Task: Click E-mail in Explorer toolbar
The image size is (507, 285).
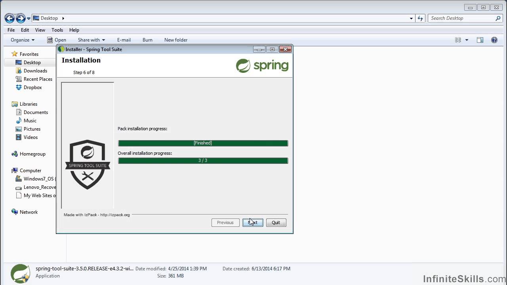Action: coord(124,40)
